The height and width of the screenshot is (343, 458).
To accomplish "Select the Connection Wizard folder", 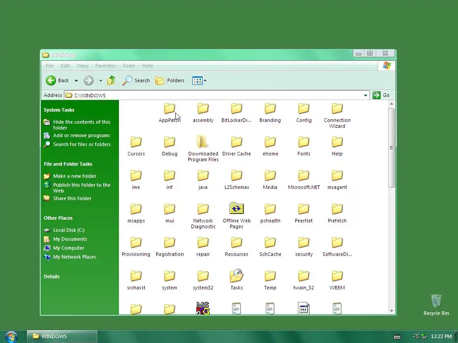I will point(337,116).
